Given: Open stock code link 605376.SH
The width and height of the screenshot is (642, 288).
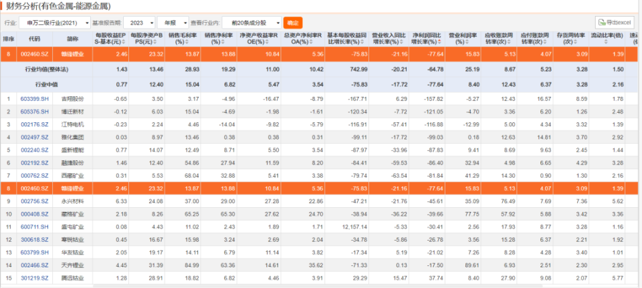Looking at the screenshot, I should (x=34, y=112).
